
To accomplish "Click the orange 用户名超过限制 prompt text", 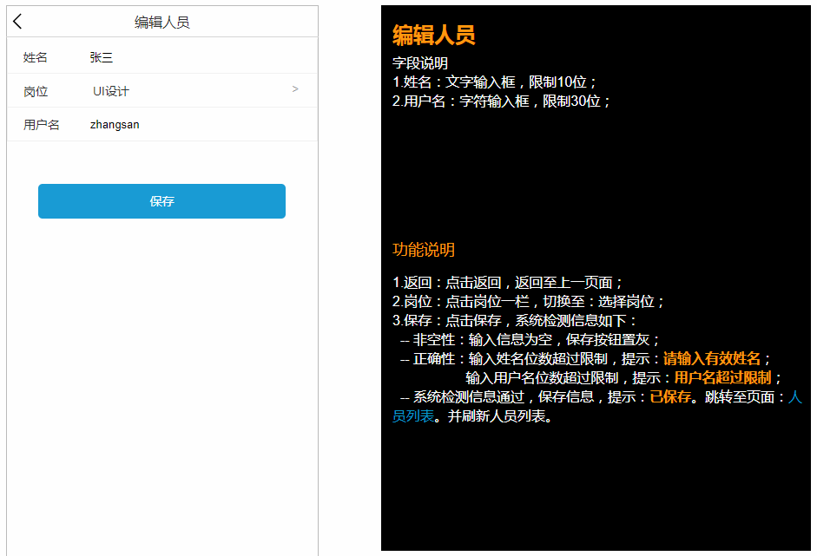I will click(722, 378).
